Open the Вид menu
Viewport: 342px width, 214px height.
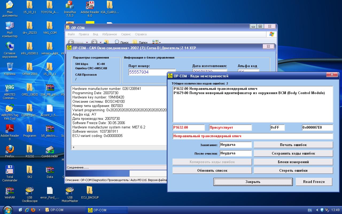(95, 34)
